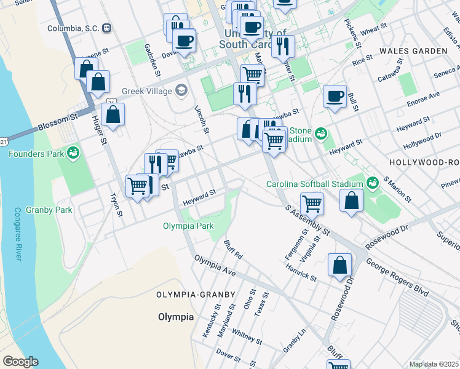
Task: Click the OLYMPIA-GRANBY neighborhood label
Action: [x=196, y=295]
